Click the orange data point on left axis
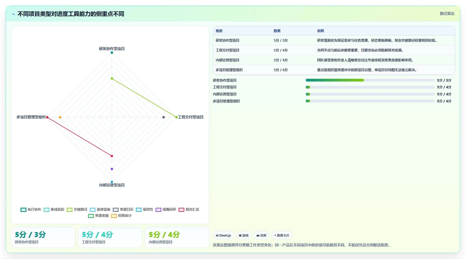The height and width of the screenshot is (259, 466). click(x=60, y=117)
